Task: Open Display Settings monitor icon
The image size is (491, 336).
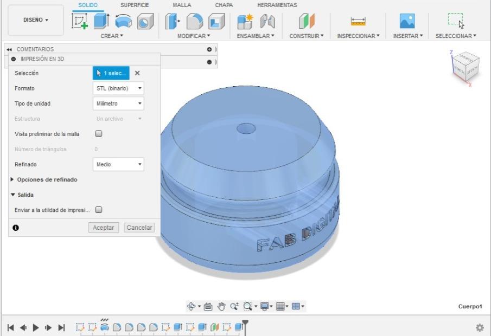Action: pyautogui.click(x=265, y=306)
